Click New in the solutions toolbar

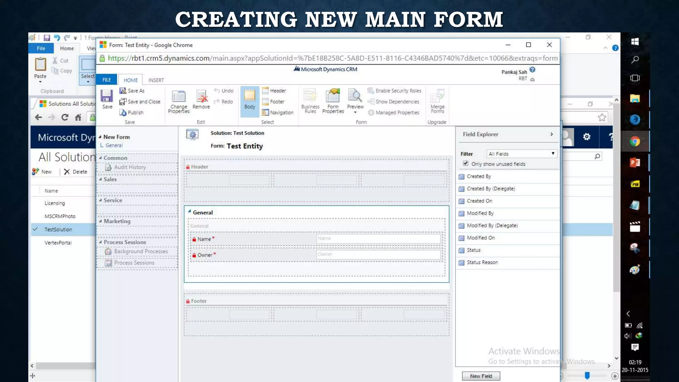pyautogui.click(x=42, y=171)
